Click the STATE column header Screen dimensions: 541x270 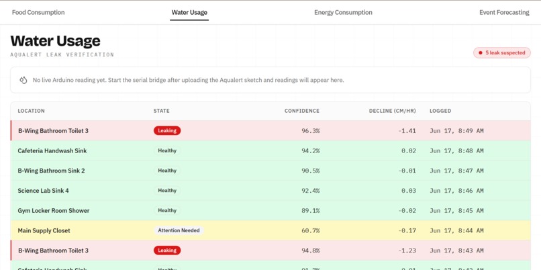162,111
